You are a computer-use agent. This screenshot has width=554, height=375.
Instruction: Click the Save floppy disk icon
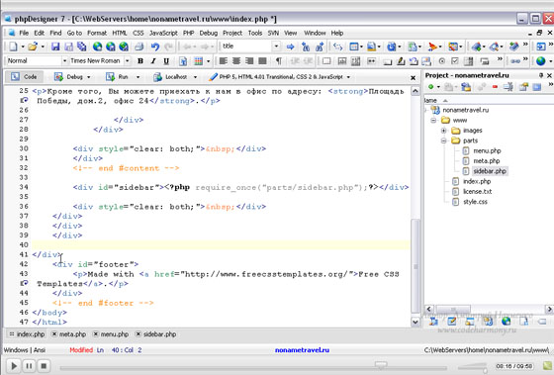coord(55,47)
